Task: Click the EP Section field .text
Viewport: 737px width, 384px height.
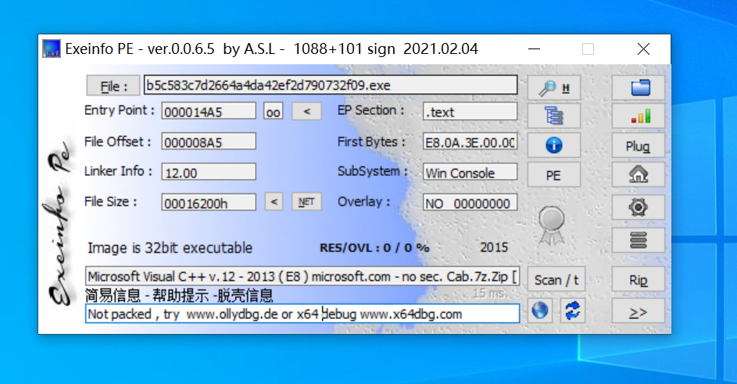Action: click(x=470, y=112)
